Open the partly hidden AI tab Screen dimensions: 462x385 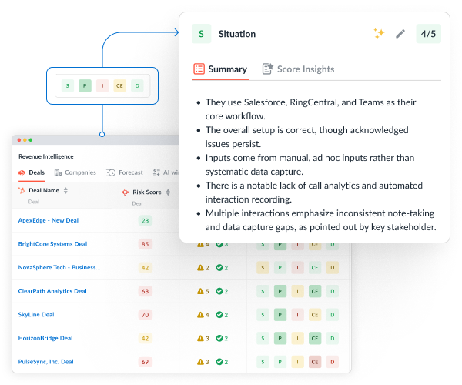click(x=166, y=172)
